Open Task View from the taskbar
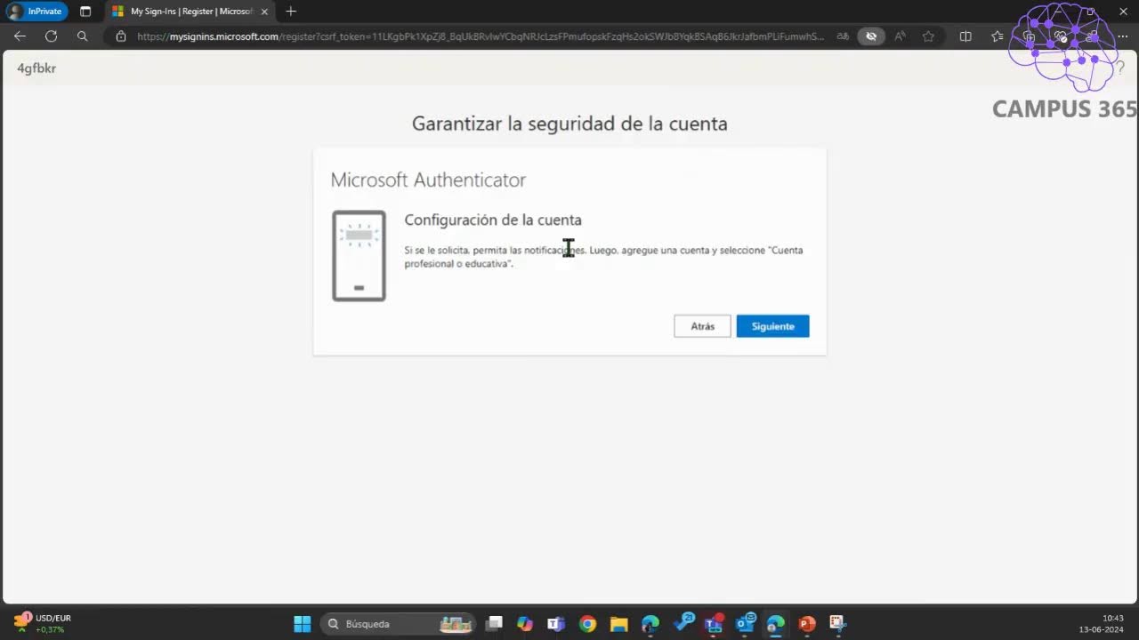1139x640 pixels. tap(494, 624)
